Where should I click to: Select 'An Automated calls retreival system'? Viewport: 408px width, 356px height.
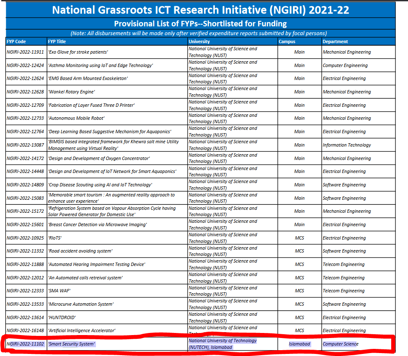pyautogui.click(x=85, y=278)
